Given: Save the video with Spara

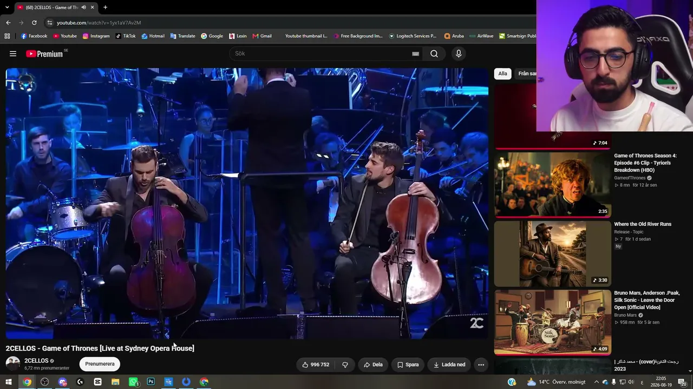Looking at the screenshot, I should pos(408,365).
